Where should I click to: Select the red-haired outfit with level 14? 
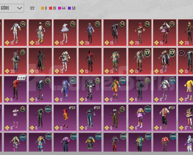140,32
